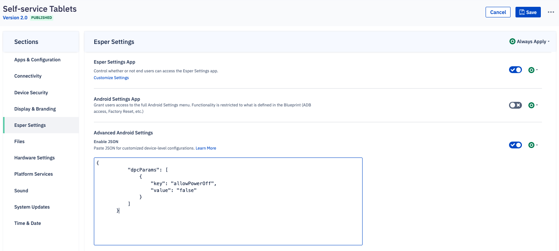Open apply-mode dropdown for Android Settings App

point(533,105)
